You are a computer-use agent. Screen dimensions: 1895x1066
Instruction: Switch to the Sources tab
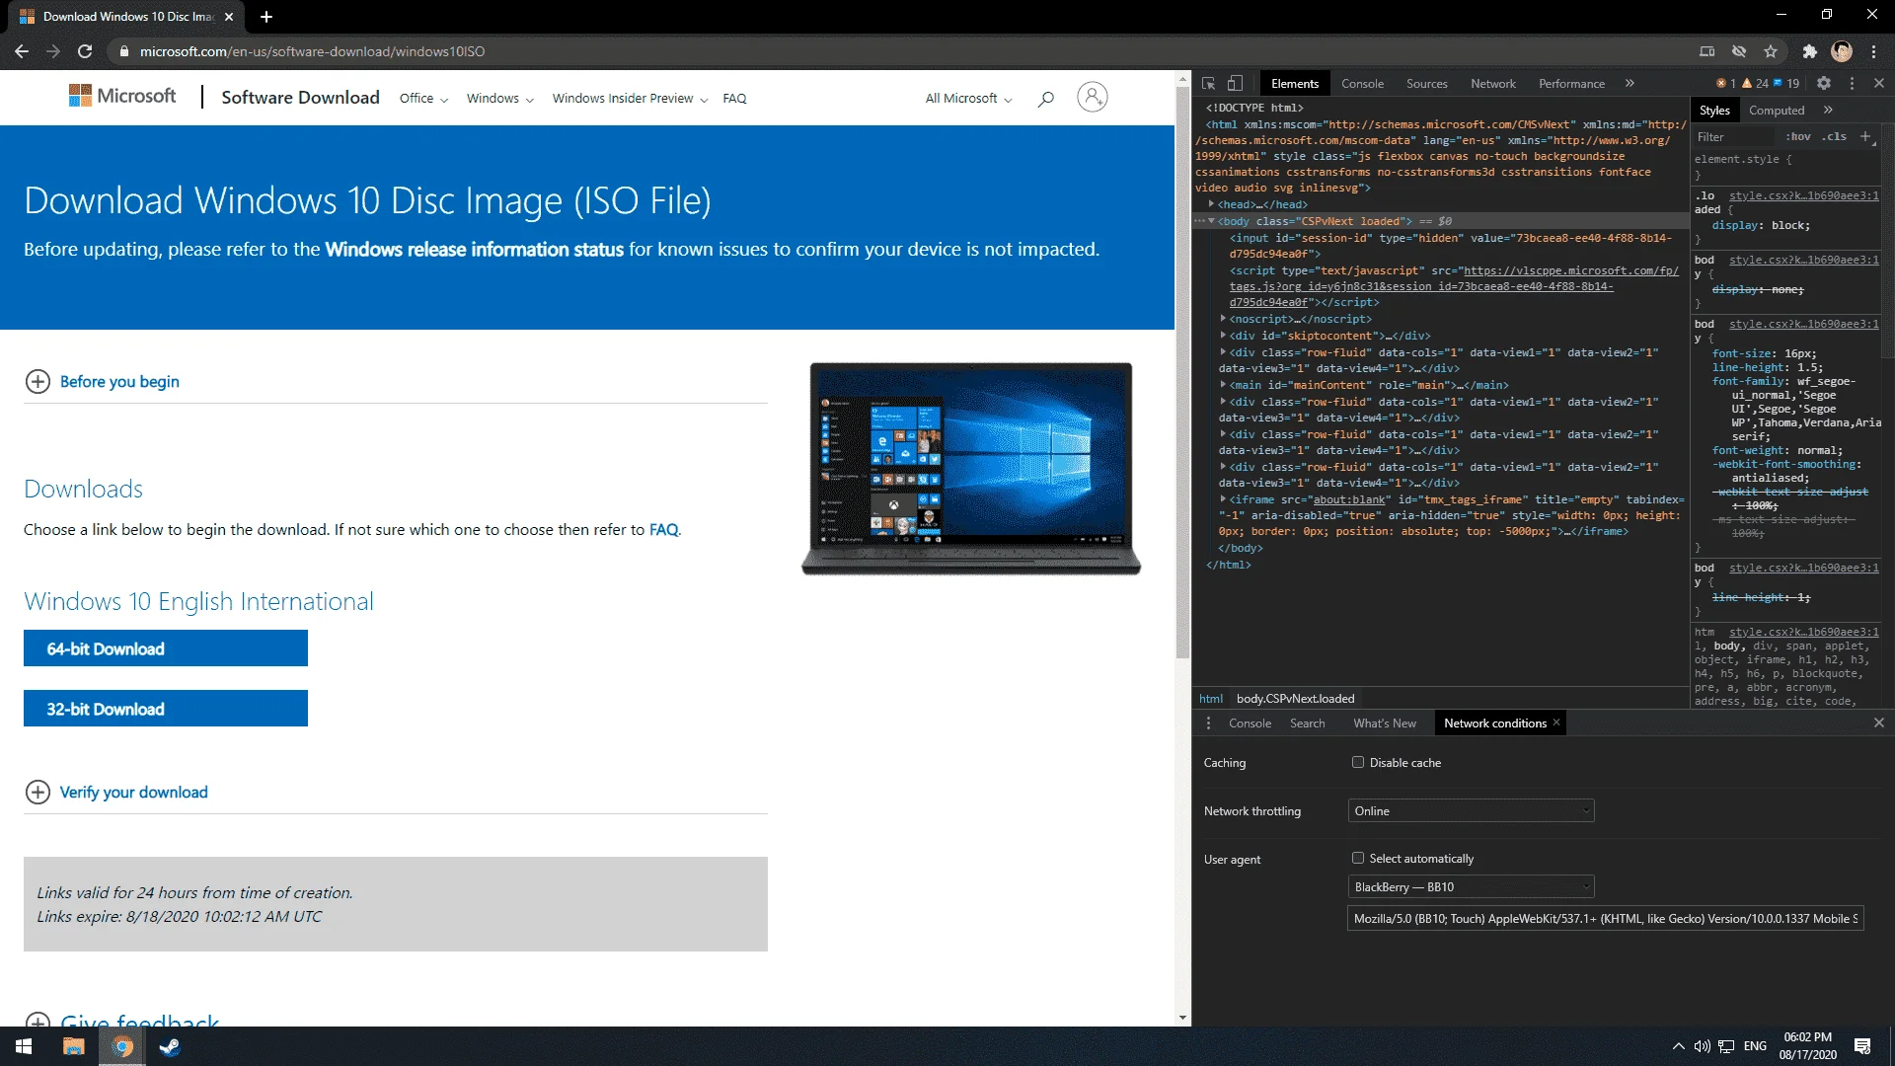1426,84
